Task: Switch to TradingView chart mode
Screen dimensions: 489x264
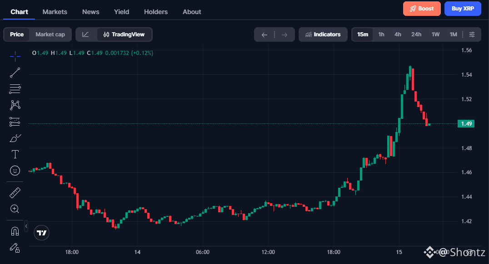Action: pos(124,34)
